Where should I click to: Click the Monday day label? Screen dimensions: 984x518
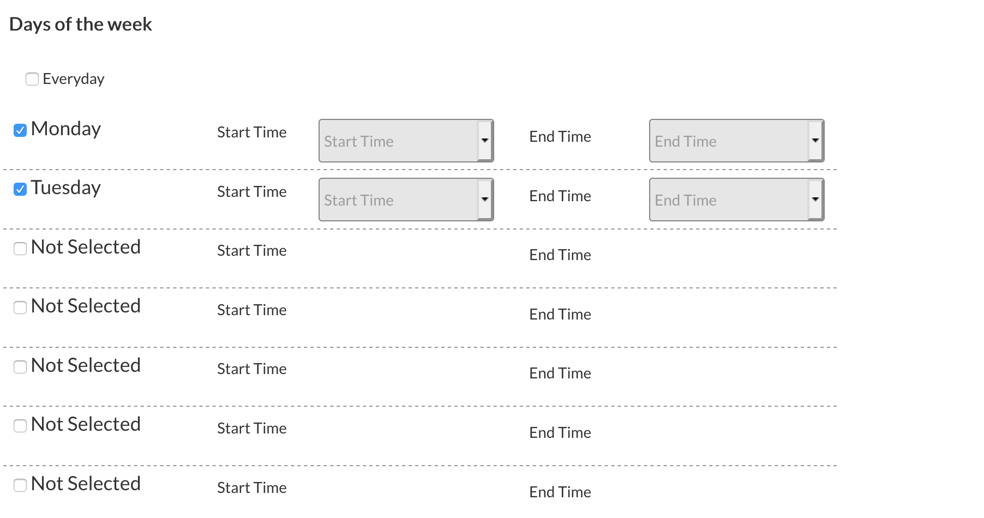coord(65,129)
